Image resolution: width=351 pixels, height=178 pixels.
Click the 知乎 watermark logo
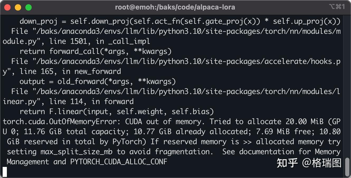(287, 163)
